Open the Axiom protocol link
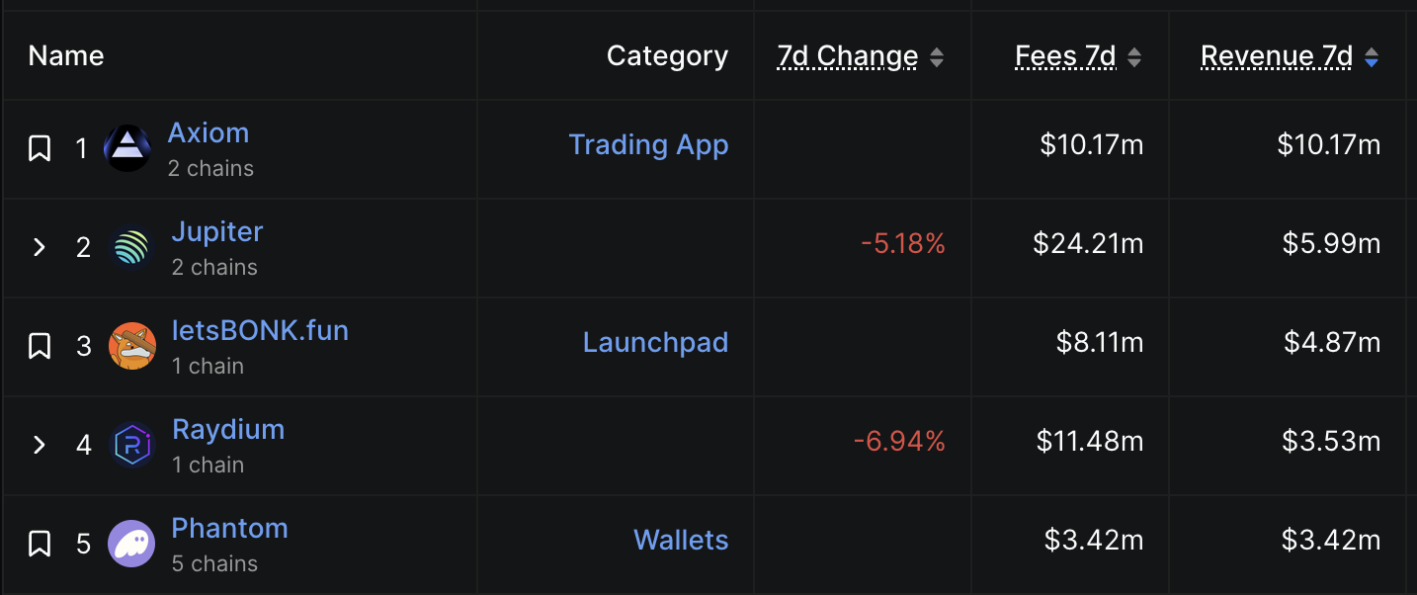Image resolution: width=1417 pixels, height=595 pixels. [208, 131]
